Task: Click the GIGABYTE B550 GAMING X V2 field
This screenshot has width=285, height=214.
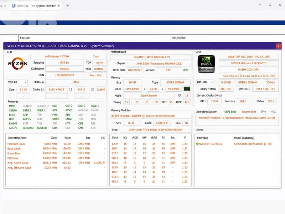Action: coord(151,57)
